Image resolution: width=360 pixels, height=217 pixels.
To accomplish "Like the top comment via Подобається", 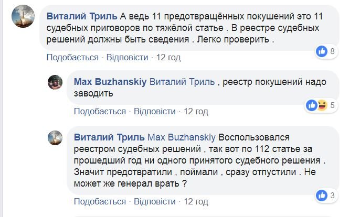I will (x=72, y=57).
